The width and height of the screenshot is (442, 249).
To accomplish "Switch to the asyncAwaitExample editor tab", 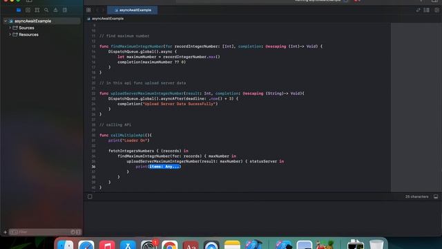I will click(132, 10).
